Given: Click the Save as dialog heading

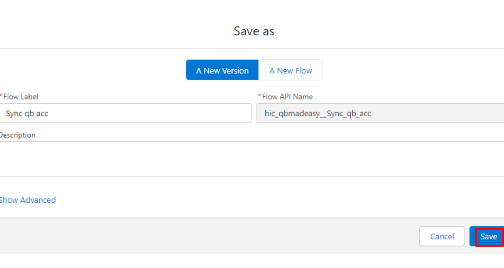Looking at the screenshot, I should pyautogui.click(x=254, y=31).
